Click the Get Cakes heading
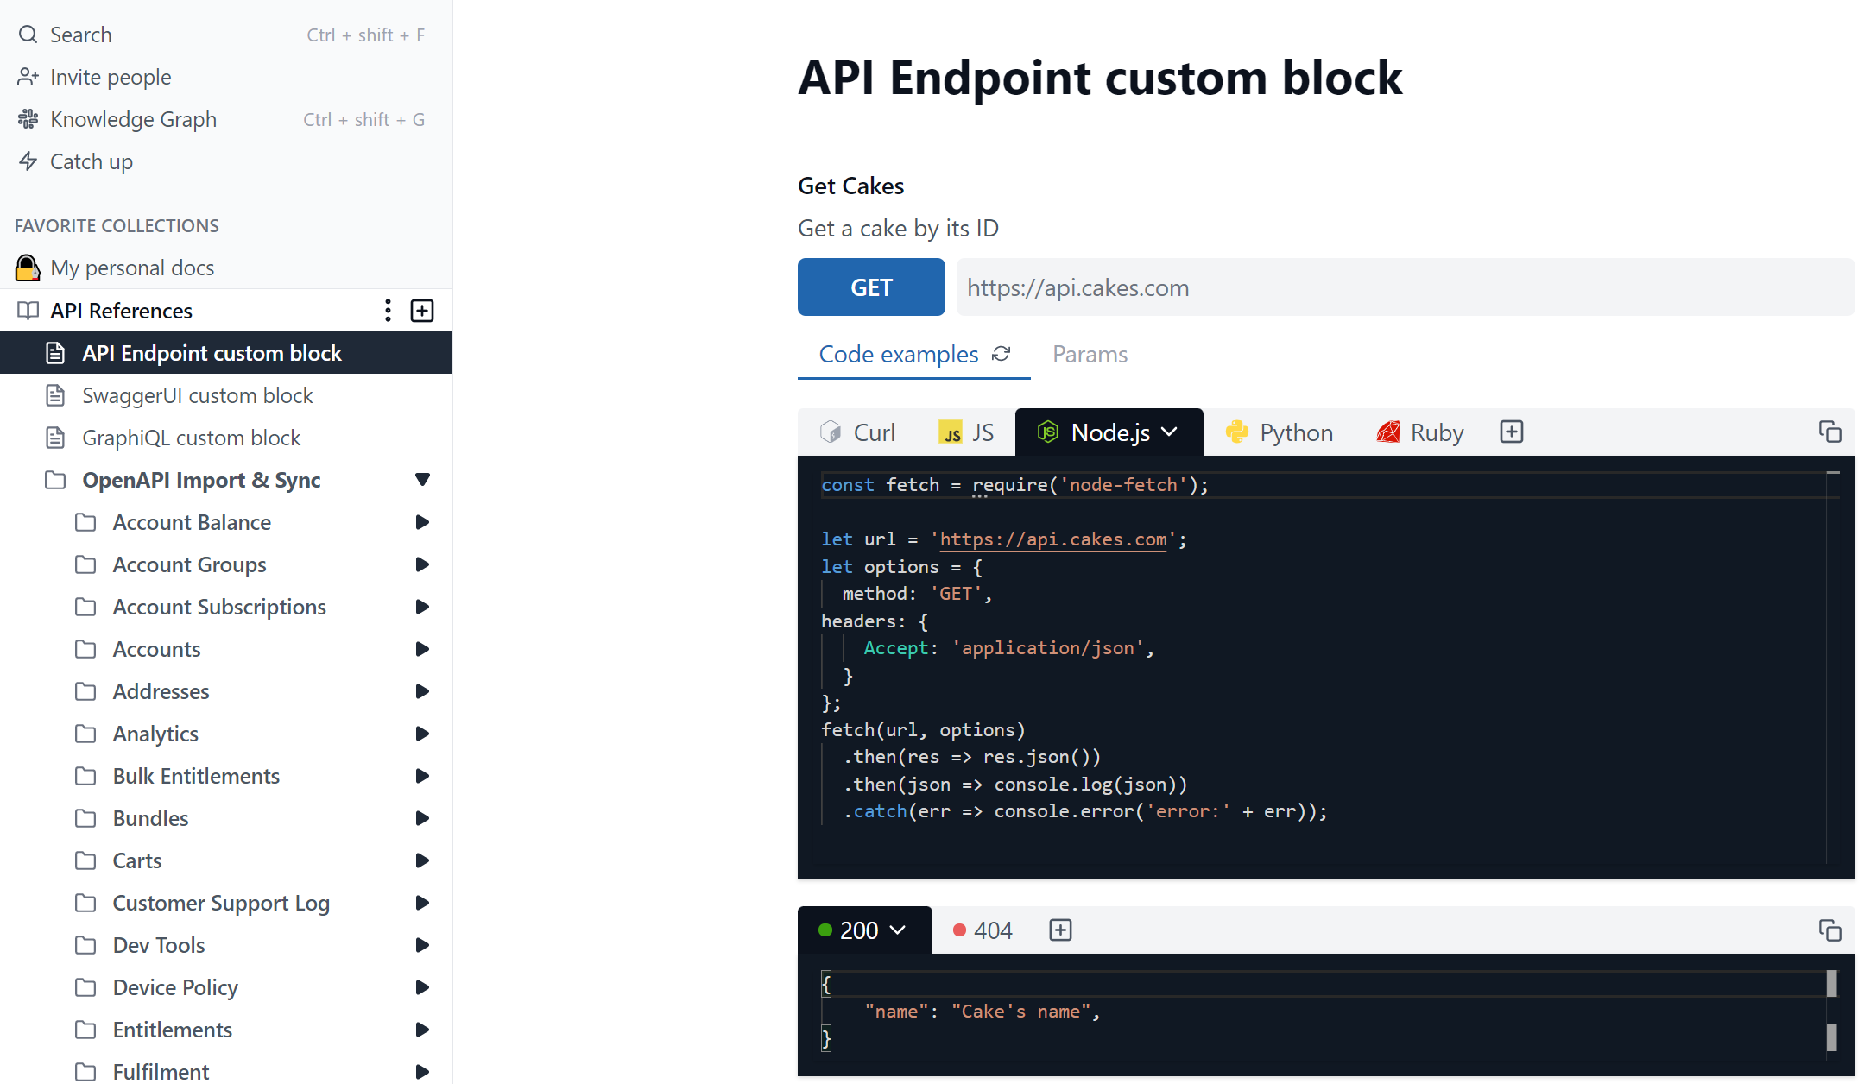This screenshot has width=1864, height=1084. (x=850, y=186)
